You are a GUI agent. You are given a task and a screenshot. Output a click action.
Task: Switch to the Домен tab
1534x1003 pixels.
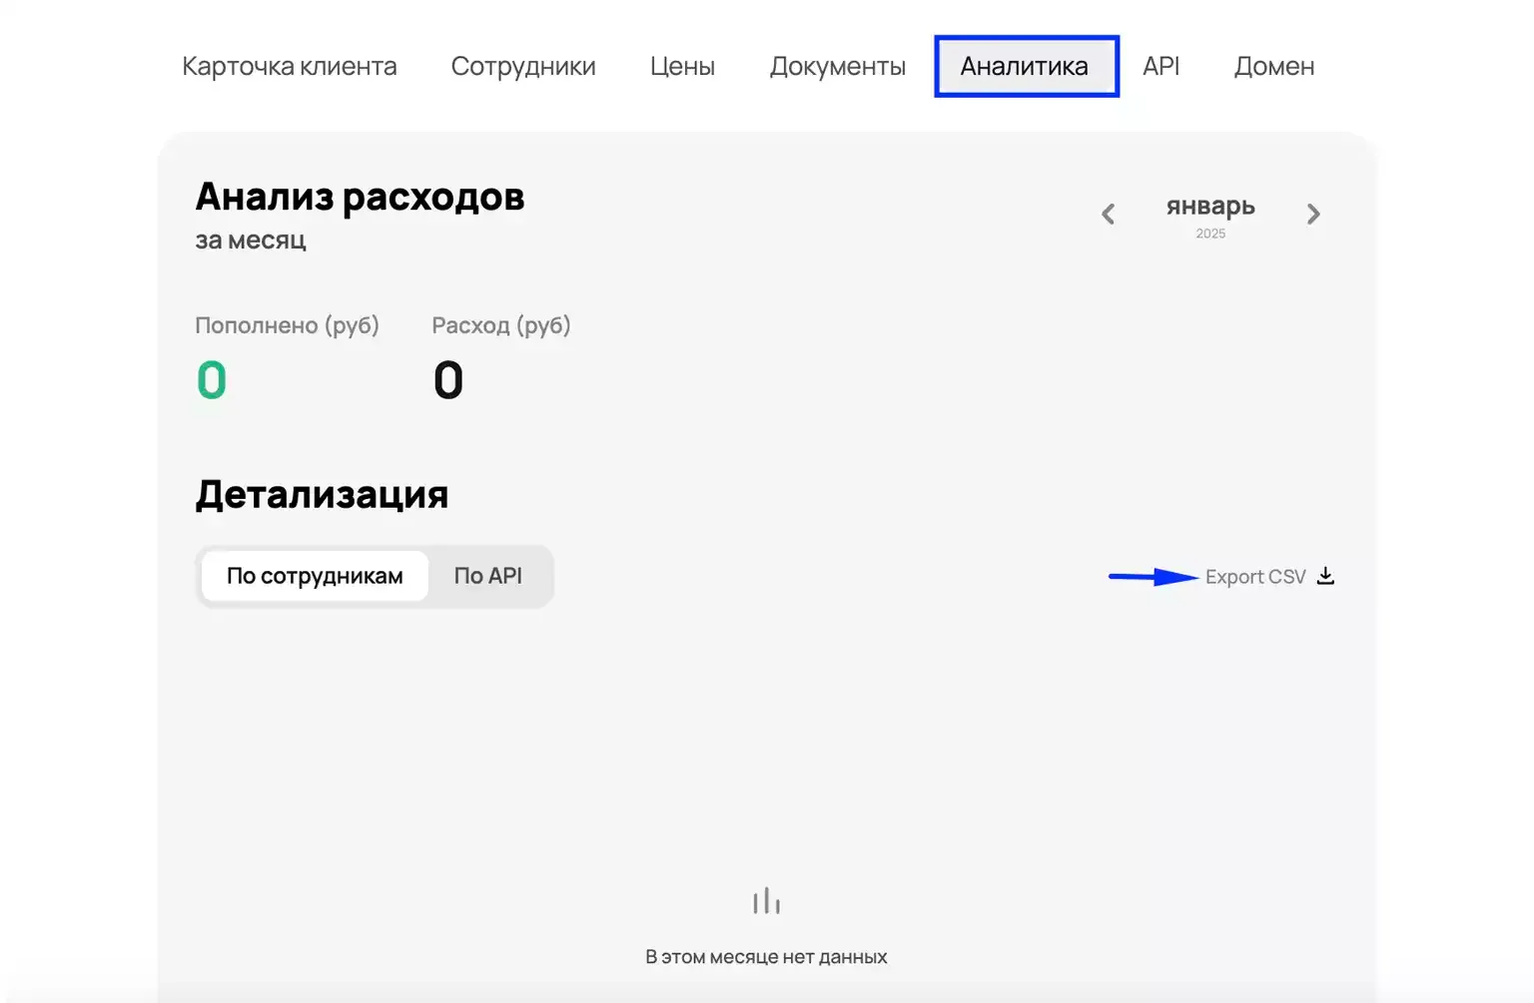(x=1273, y=66)
